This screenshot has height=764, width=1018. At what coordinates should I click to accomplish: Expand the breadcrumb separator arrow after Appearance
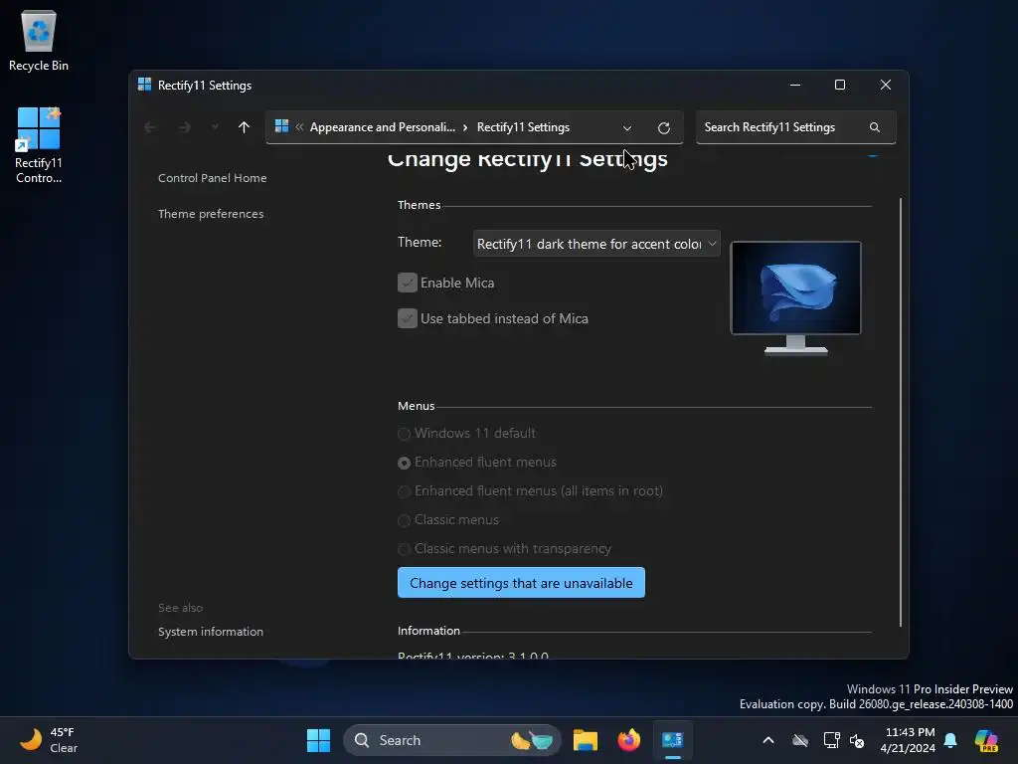click(465, 127)
